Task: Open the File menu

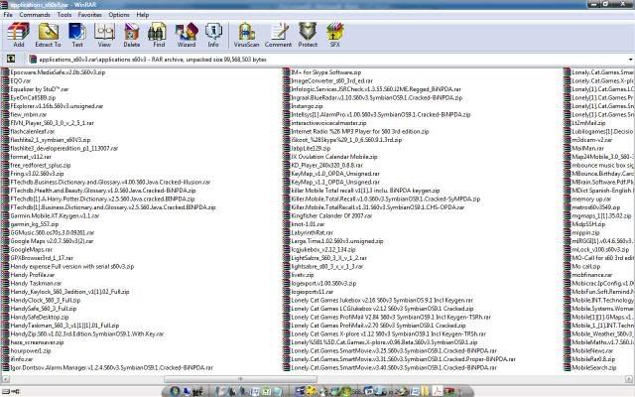Action: (8, 15)
